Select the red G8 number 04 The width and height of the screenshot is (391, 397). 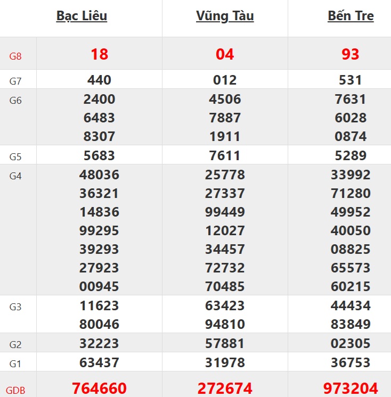225,54
